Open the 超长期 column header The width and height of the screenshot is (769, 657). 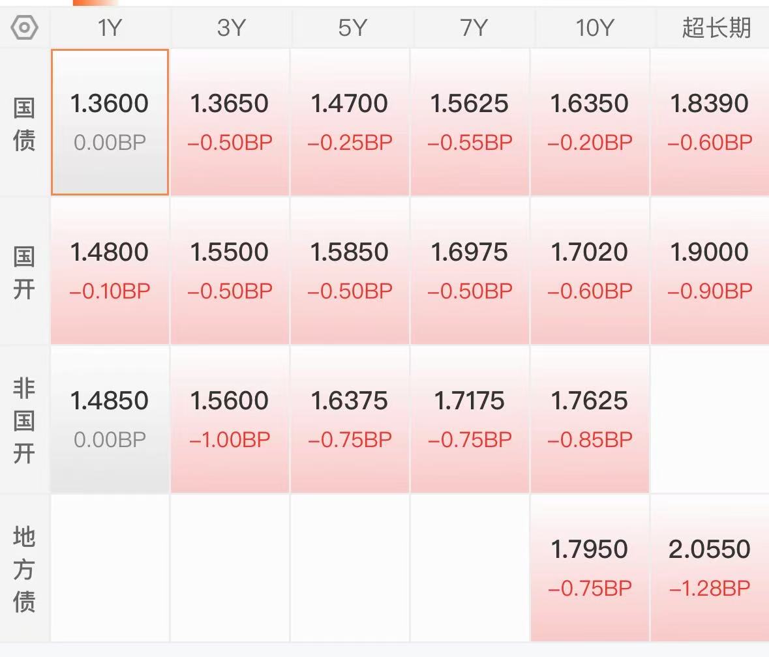coord(716,27)
